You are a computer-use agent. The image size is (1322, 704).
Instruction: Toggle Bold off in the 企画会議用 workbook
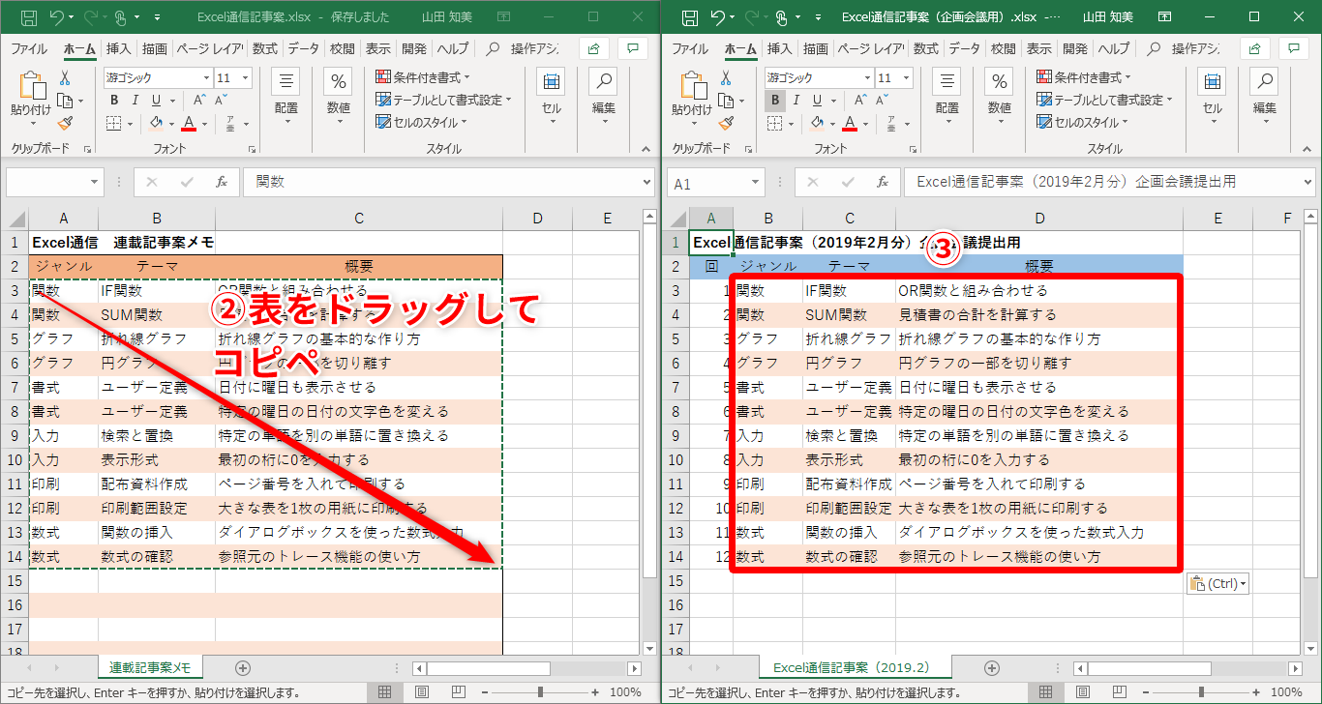(775, 100)
